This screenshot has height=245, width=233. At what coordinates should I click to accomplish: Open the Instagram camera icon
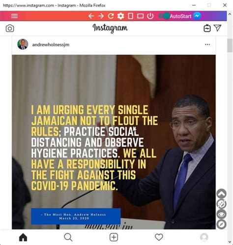(x=10, y=29)
